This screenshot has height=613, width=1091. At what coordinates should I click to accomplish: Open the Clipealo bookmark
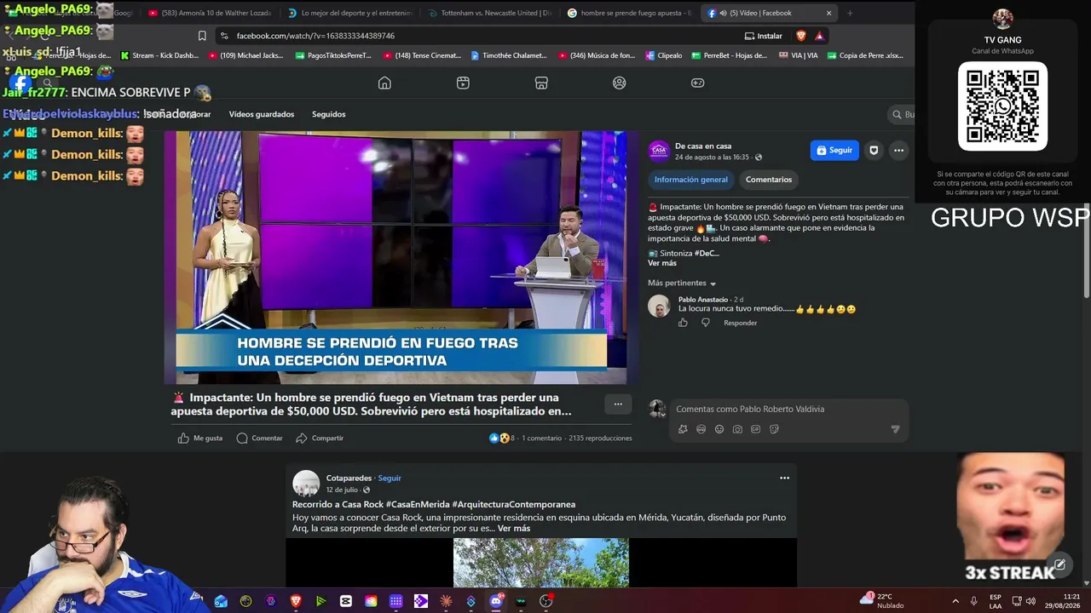[663, 55]
